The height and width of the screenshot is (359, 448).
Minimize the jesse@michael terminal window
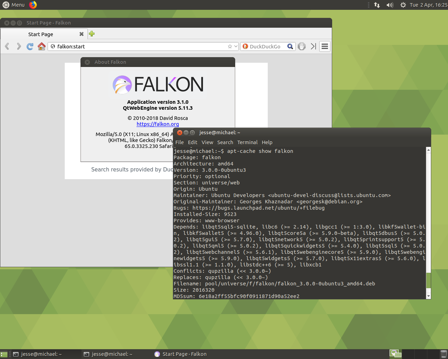click(186, 133)
